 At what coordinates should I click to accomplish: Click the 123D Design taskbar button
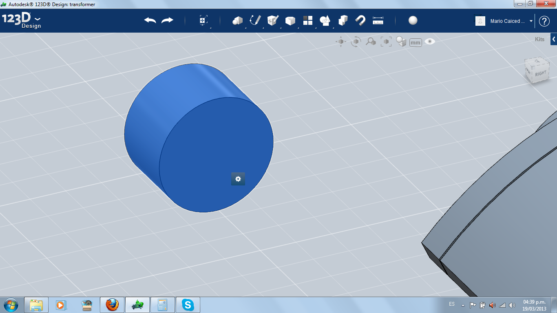pyautogui.click(x=137, y=305)
